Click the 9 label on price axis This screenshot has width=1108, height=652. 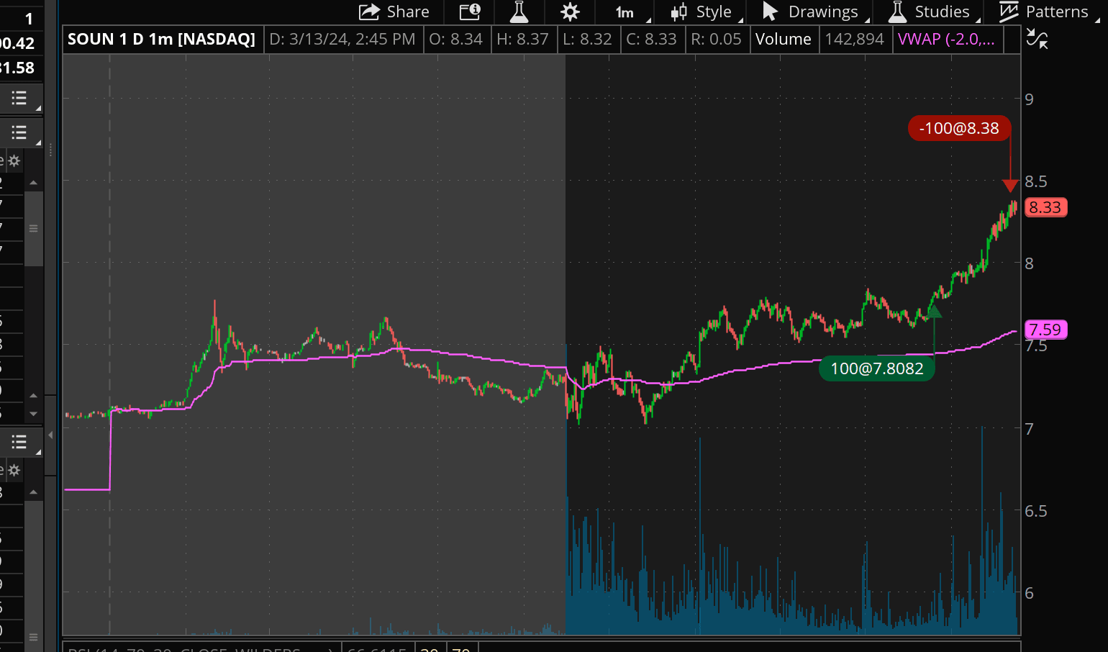pyautogui.click(x=1030, y=99)
